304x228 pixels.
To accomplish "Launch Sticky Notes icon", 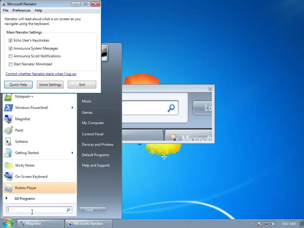I will [x=8, y=165].
